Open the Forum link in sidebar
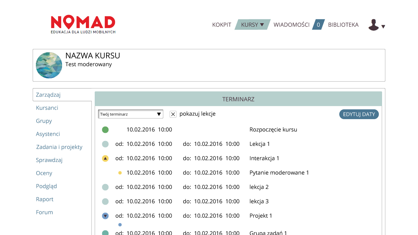 (x=44, y=212)
